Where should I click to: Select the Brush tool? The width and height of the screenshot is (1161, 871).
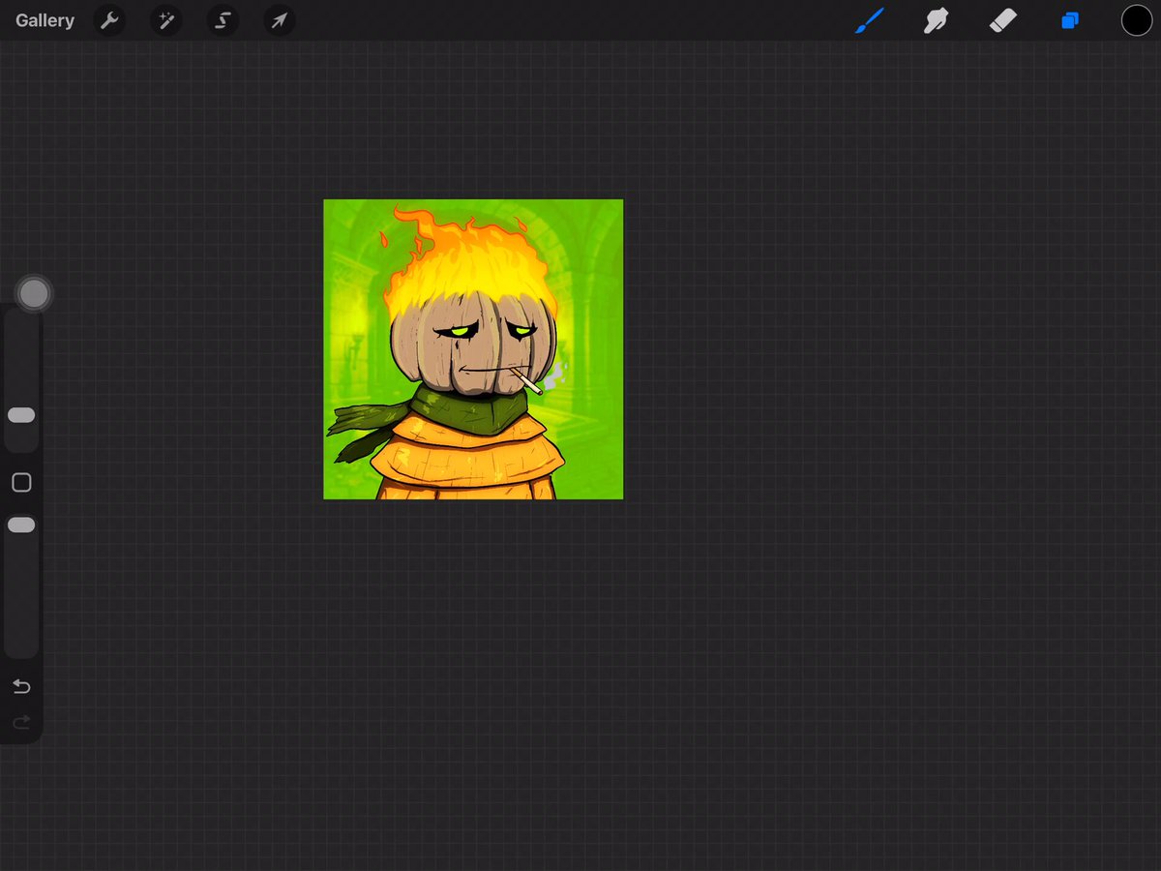point(870,20)
